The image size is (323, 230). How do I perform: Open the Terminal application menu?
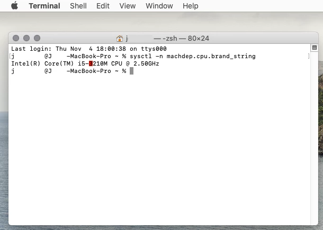[x=44, y=6]
